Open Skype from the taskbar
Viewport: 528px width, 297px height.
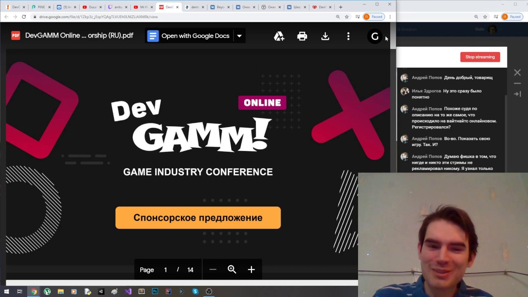click(x=195, y=291)
